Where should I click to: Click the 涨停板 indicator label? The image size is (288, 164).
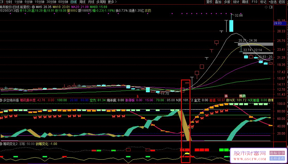130,100
